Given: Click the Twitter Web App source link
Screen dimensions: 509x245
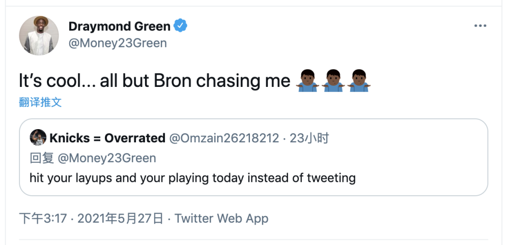Looking at the screenshot, I should (x=221, y=219).
